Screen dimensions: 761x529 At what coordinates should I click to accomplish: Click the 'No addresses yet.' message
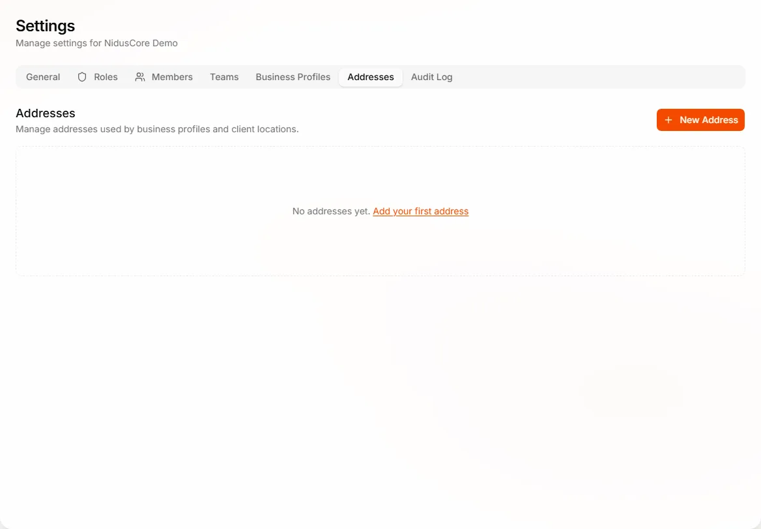(x=331, y=211)
